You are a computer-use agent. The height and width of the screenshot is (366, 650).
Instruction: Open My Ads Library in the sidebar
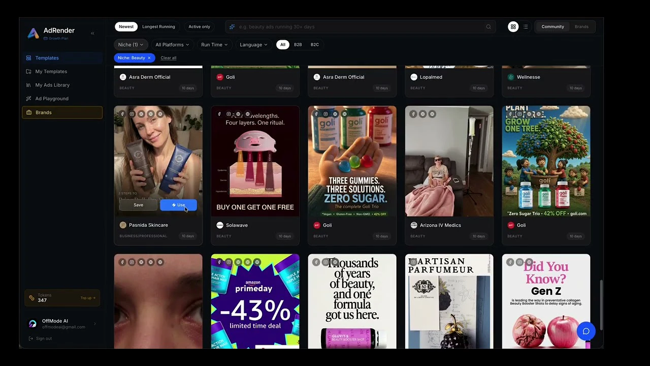(x=62, y=85)
